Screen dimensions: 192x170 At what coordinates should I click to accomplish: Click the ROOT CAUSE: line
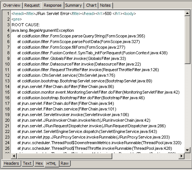click(26, 25)
